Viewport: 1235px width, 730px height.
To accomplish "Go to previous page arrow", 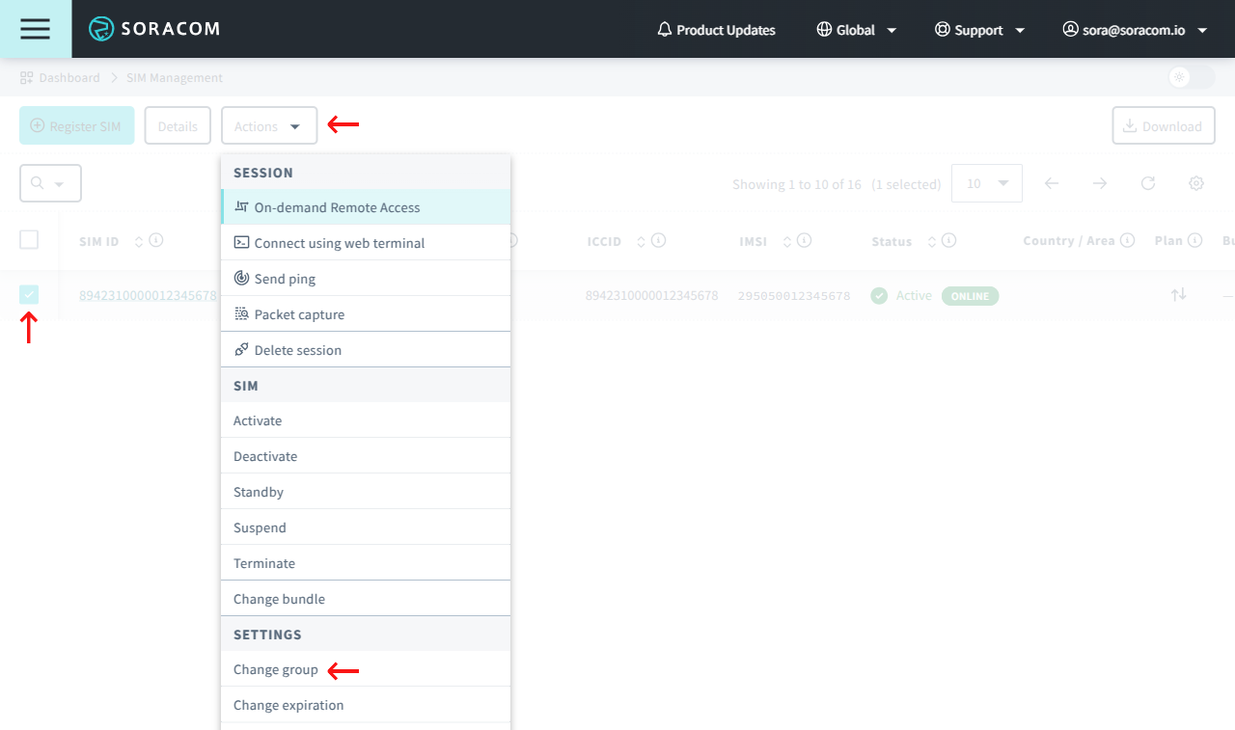I will click(x=1052, y=183).
